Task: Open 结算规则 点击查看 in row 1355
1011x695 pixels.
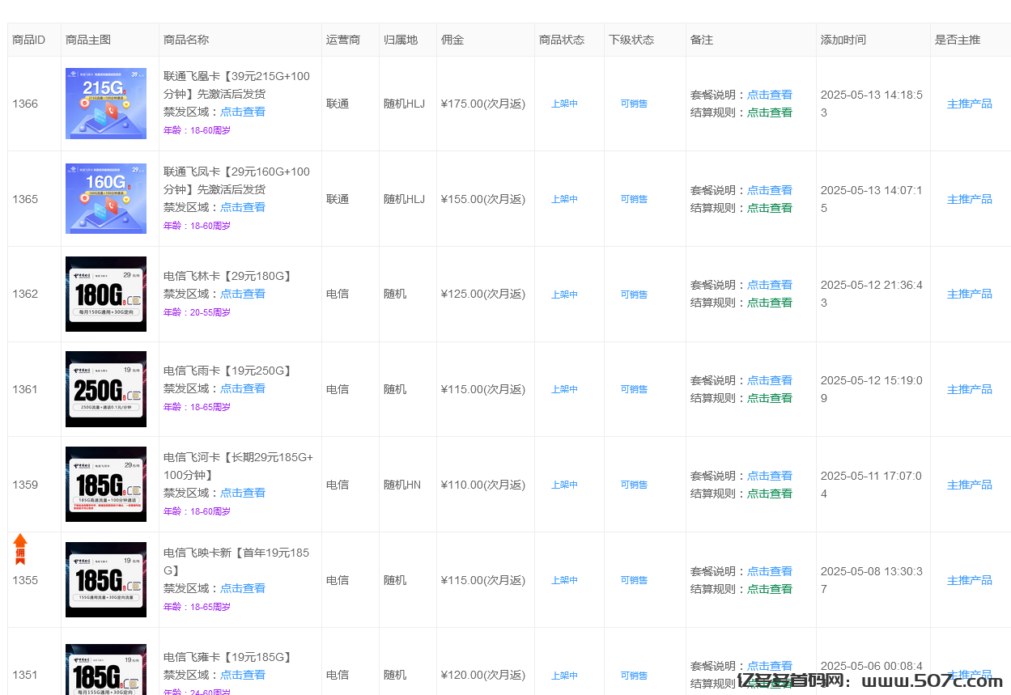Action: point(770,589)
